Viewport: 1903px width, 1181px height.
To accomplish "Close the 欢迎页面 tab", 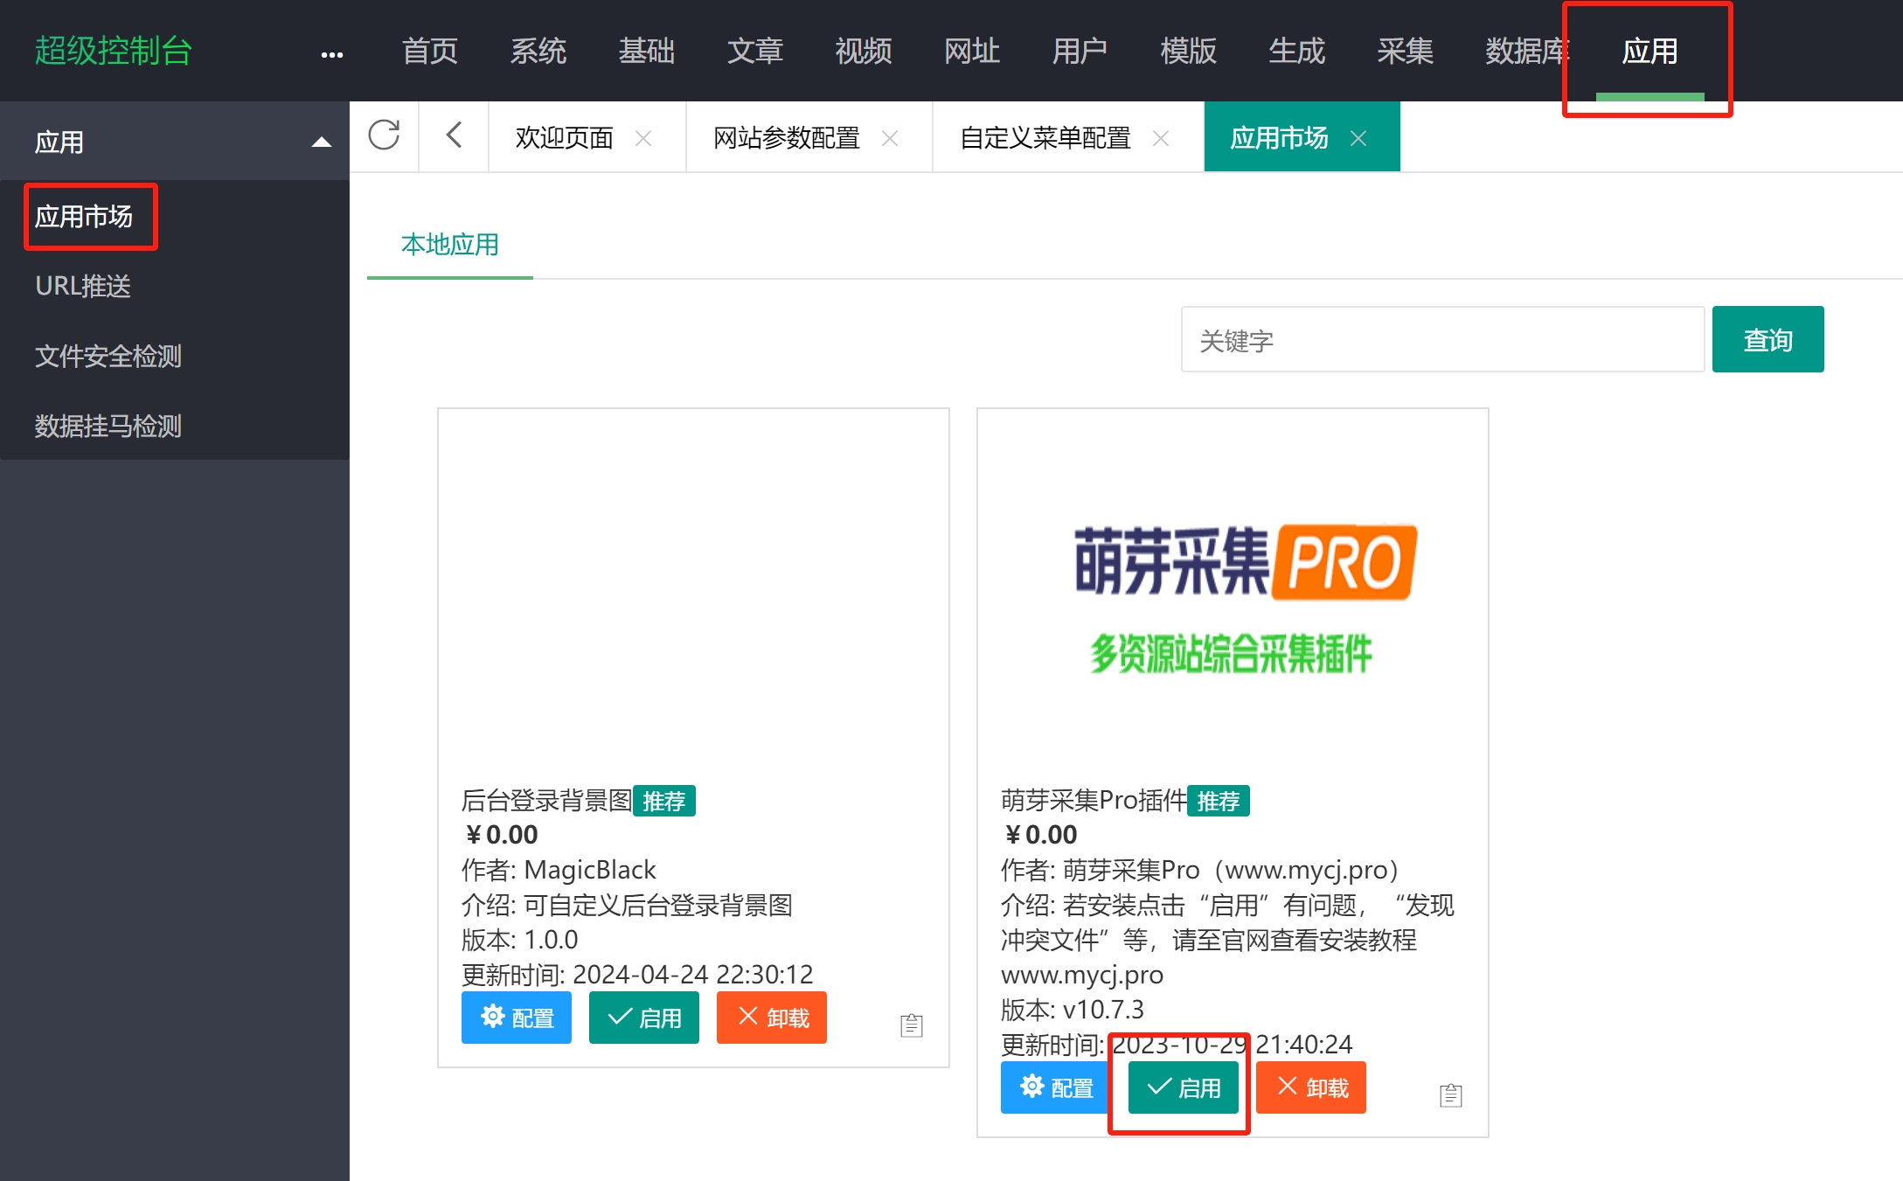I will (x=643, y=138).
